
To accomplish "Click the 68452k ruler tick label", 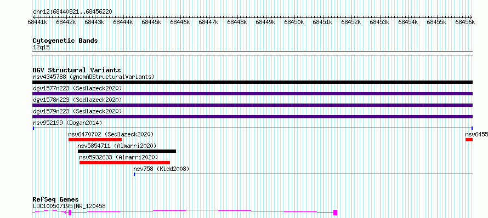I will click(x=351, y=22).
